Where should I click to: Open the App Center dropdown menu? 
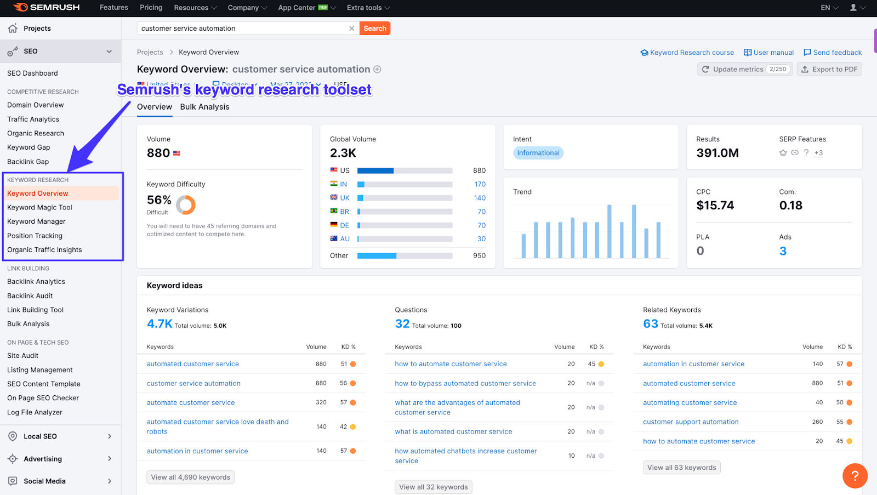click(307, 8)
